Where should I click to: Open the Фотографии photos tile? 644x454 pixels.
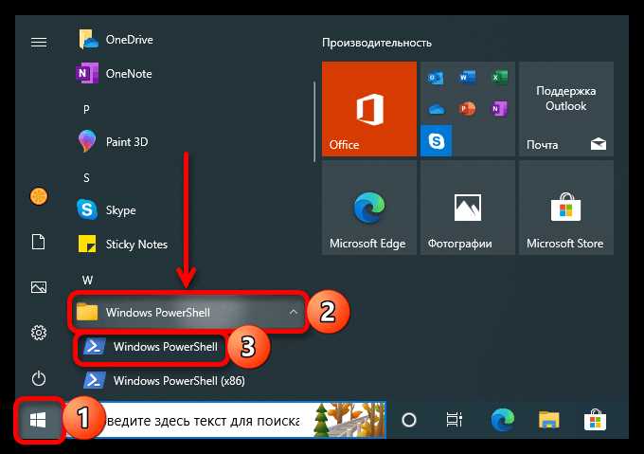(468, 208)
